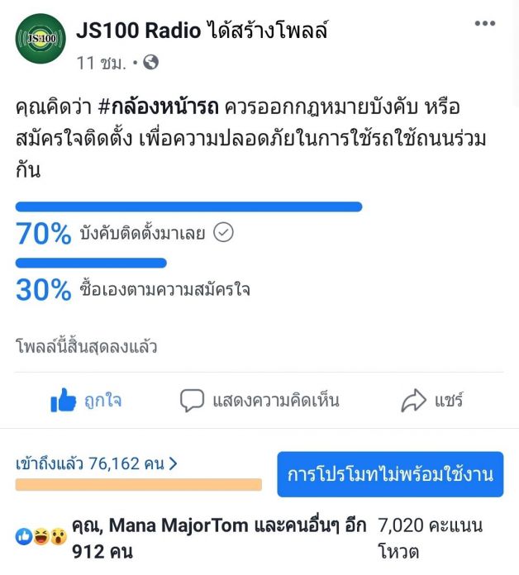Click the thumbs-up Like icon
The height and width of the screenshot is (575, 519).
(x=63, y=402)
